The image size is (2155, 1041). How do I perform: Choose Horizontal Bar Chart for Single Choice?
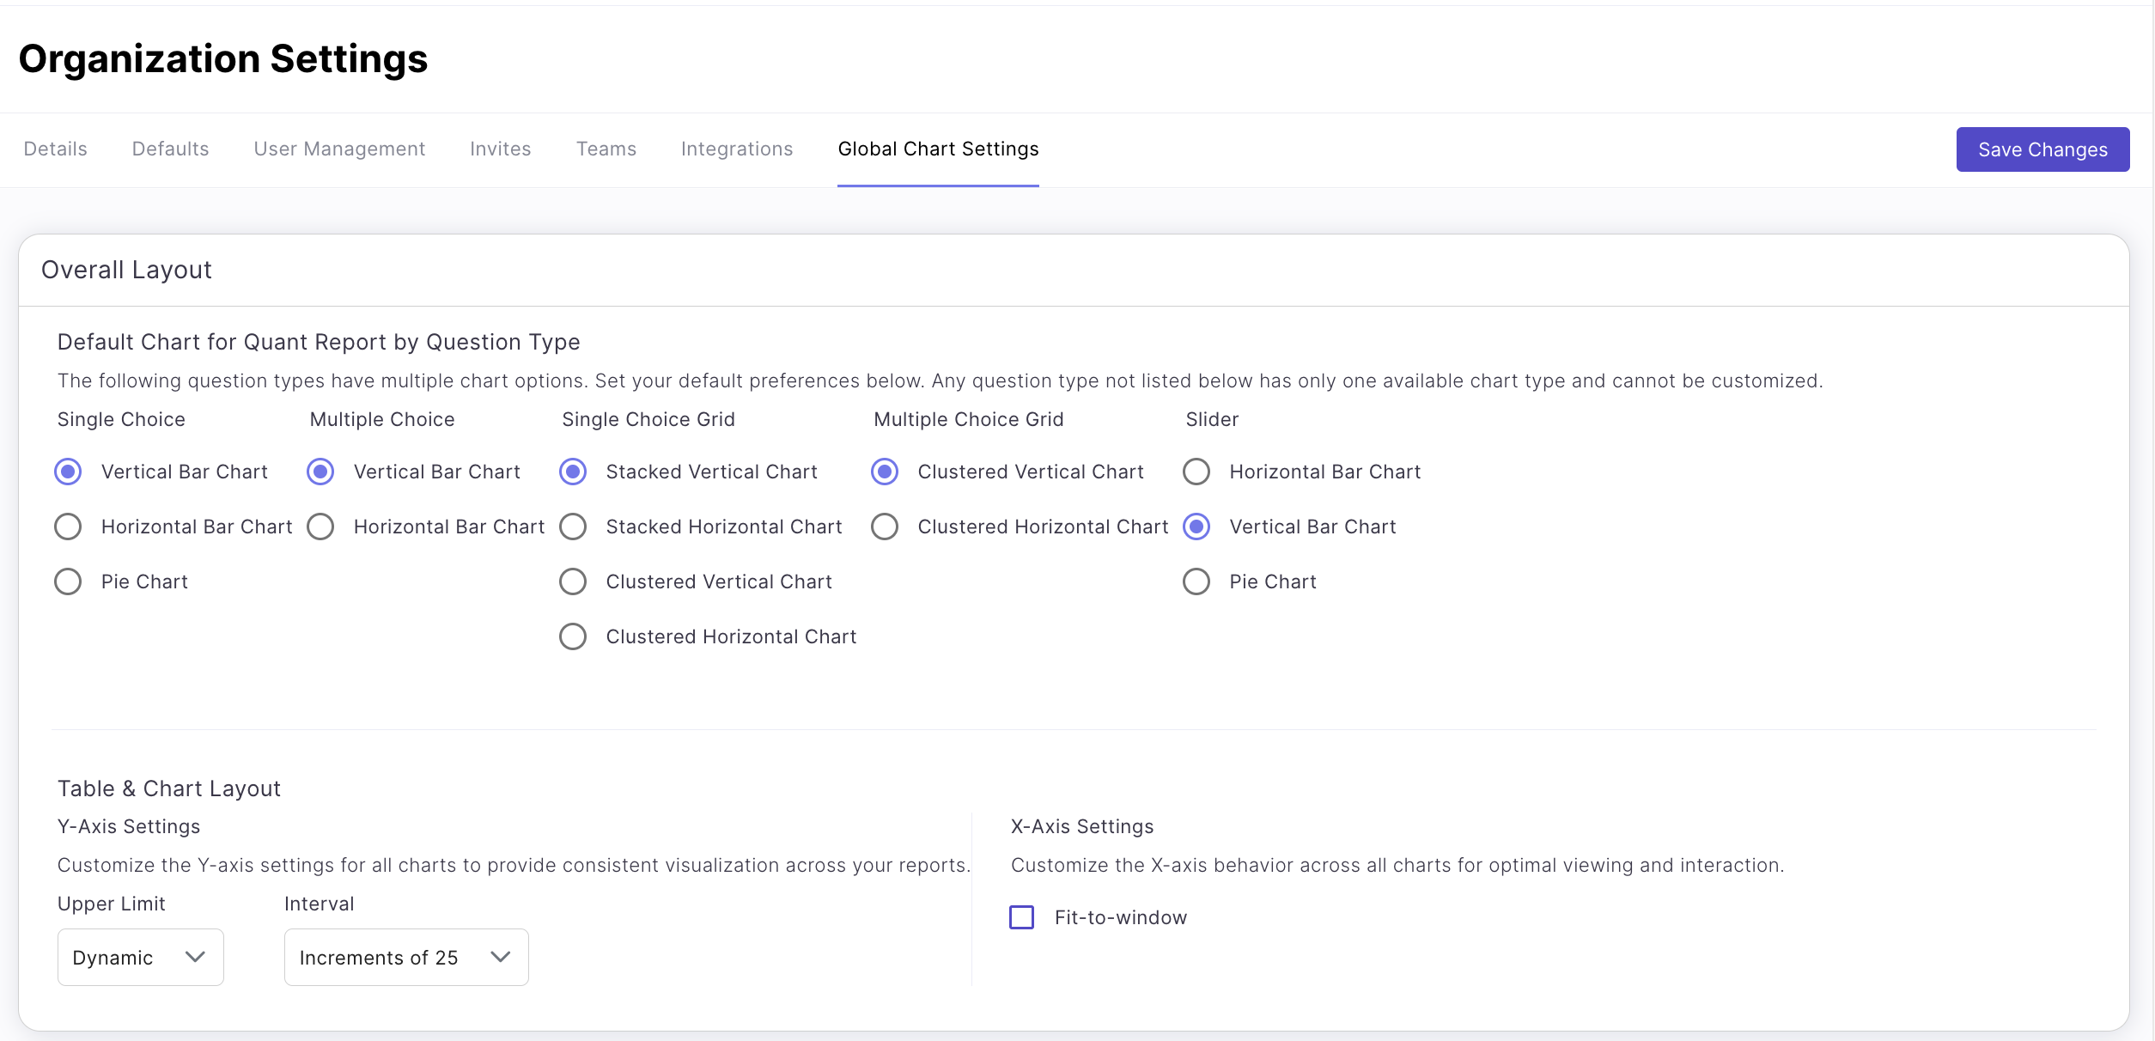point(68,527)
